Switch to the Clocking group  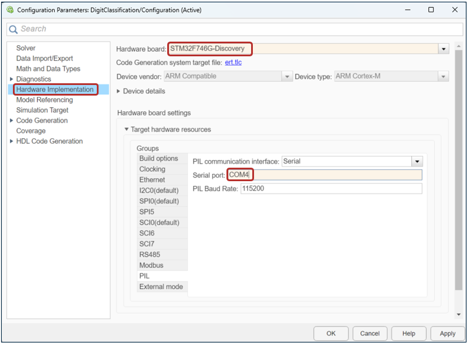pyautogui.click(x=152, y=169)
